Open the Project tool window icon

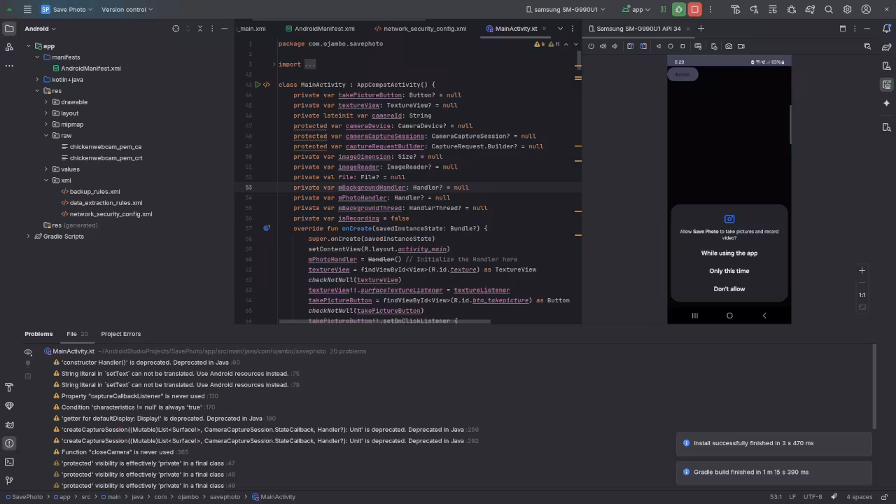tap(9, 29)
